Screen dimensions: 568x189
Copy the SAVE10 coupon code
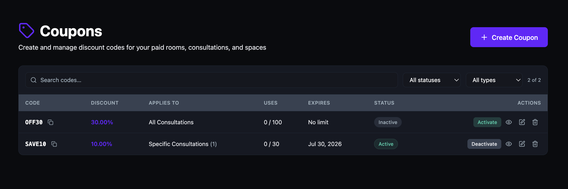coord(54,144)
